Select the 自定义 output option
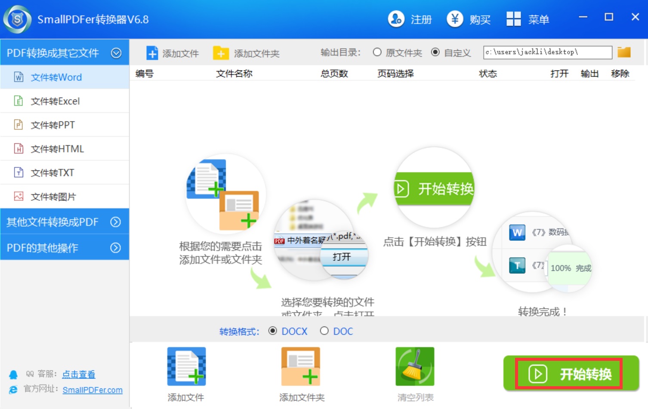The image size is (648, 409). click(x=451, y=52)
